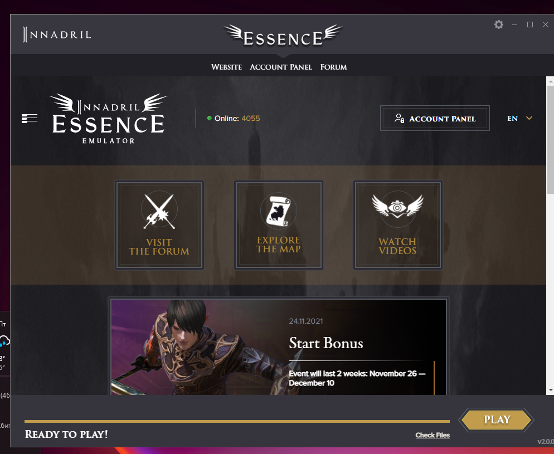Expand the EN language dropdown

click(x=520, y=118)
